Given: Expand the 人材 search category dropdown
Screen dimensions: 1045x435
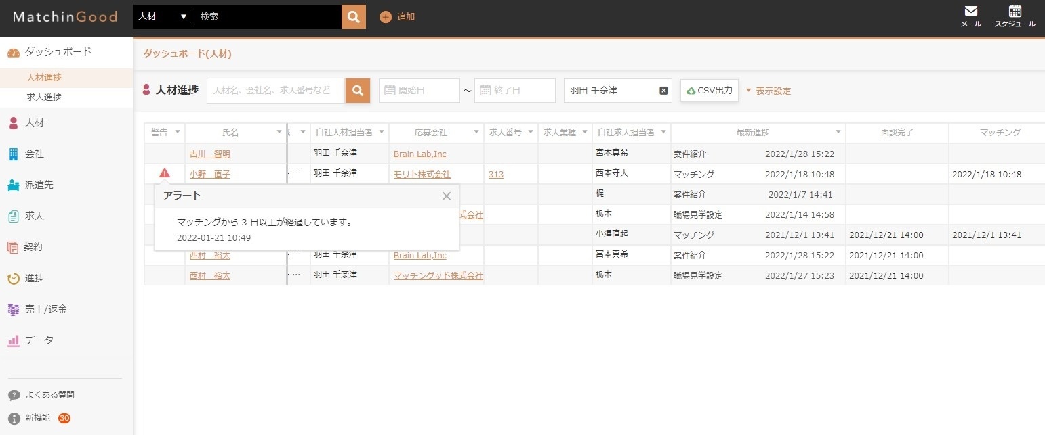Looking at the screenshot, I should 162,17.
